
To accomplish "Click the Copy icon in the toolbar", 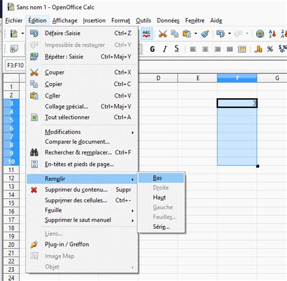I will tap(174, 34).
